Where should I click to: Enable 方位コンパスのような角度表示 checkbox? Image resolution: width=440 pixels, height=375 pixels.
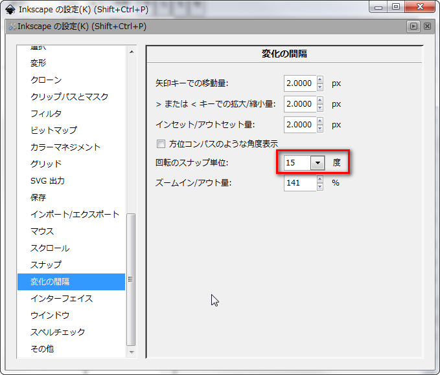pyautogui.click(x=161, y=144)
